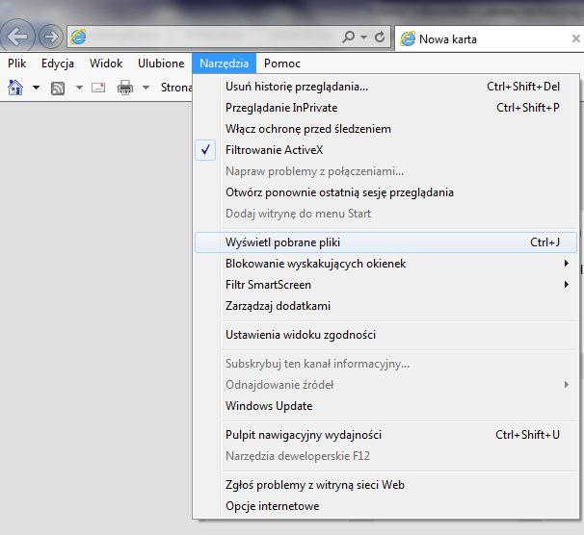
Task: Click the Print icon
Action: [x=125, y=88]
